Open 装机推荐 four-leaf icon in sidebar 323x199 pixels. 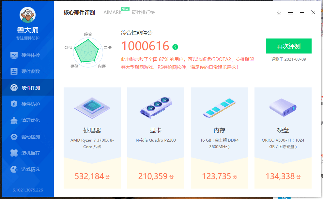(x=14, y=153)
